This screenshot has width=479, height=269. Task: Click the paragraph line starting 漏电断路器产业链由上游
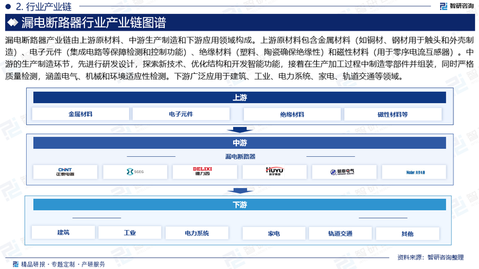(x=240, y=40)
